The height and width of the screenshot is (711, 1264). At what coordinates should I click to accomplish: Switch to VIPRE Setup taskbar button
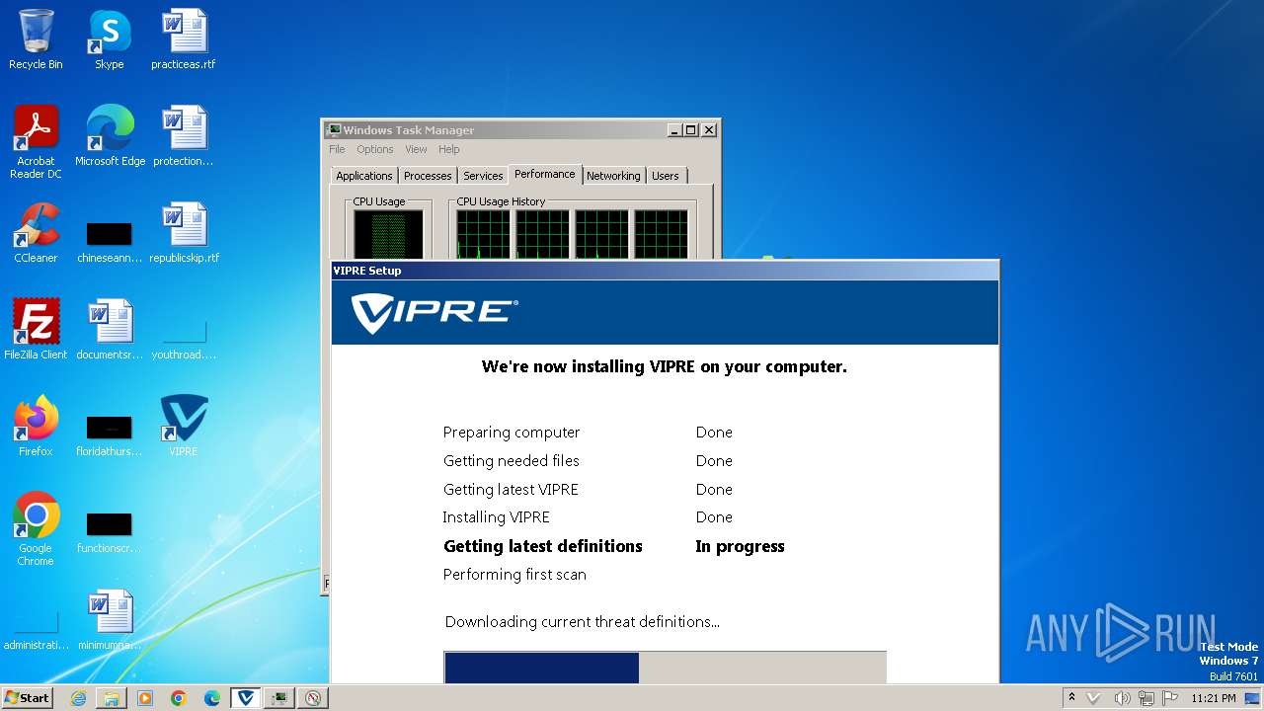[x=246, y=698]
